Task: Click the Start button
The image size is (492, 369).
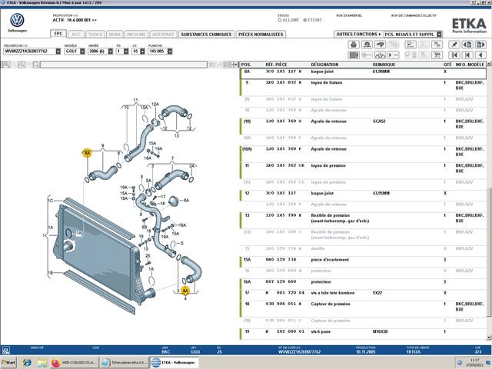Action: tap(8, 362)
